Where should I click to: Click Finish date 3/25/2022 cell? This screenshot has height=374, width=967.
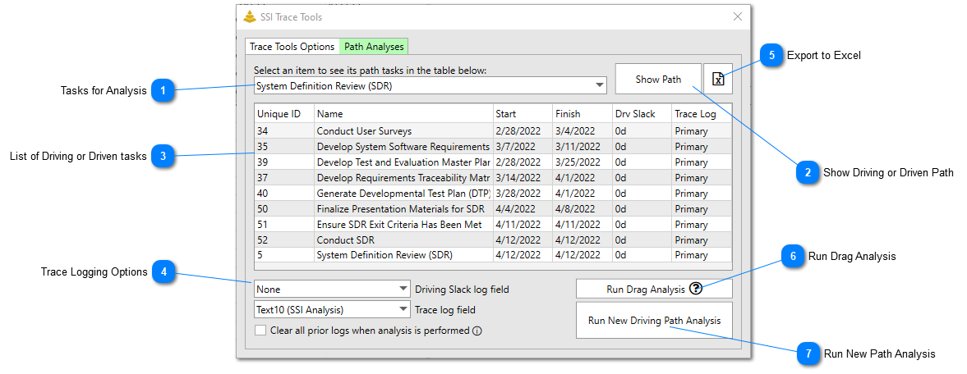[x=583, y=162]
